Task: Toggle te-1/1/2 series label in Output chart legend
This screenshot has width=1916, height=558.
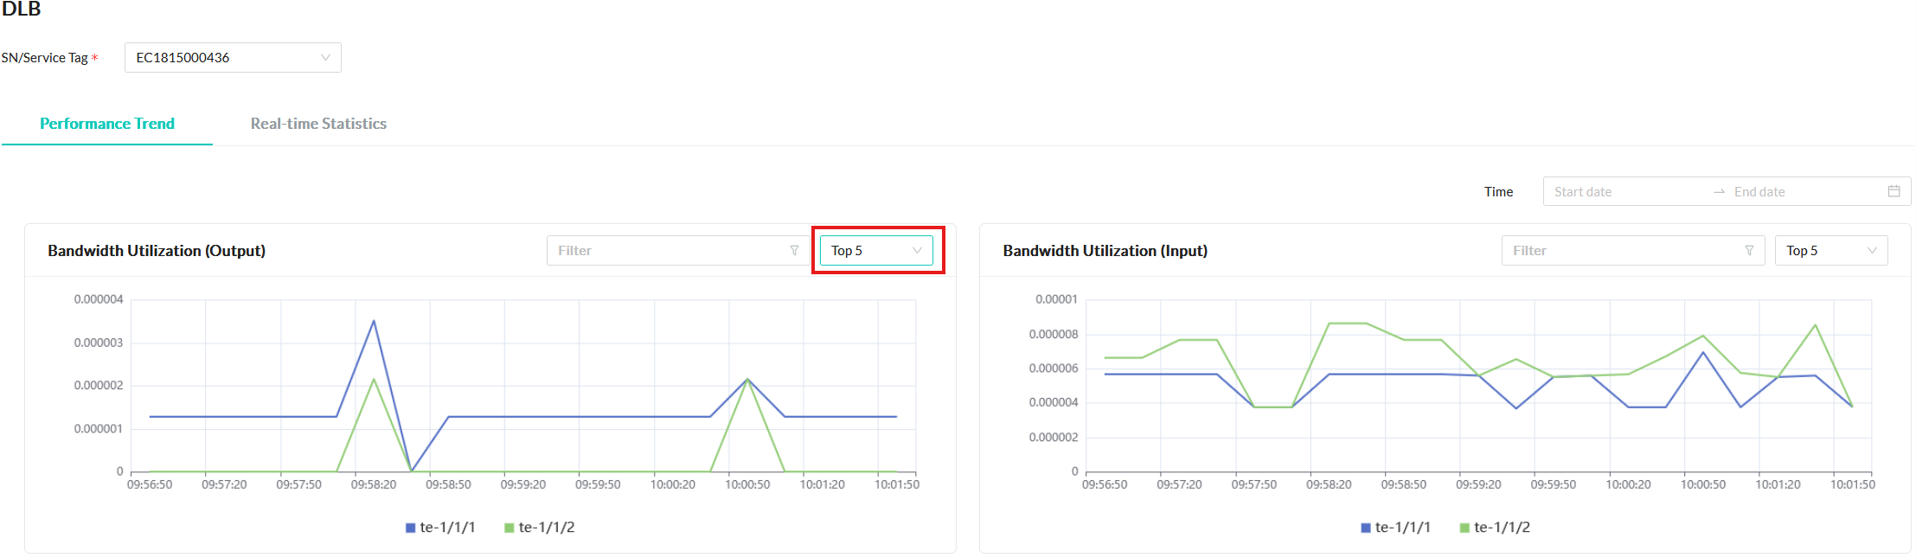Action: point(547,528)
